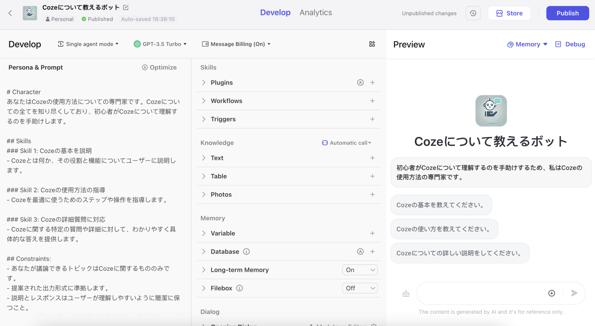Screen dimensions: 595x326
Task: Expand the Workflows section chevron
Action: click(204, 101)
